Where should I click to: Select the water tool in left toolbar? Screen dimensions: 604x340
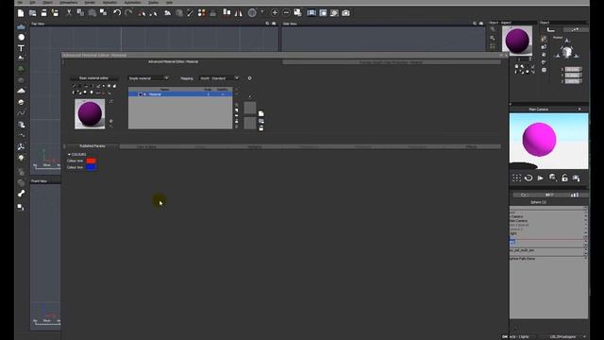pos(21,27)
